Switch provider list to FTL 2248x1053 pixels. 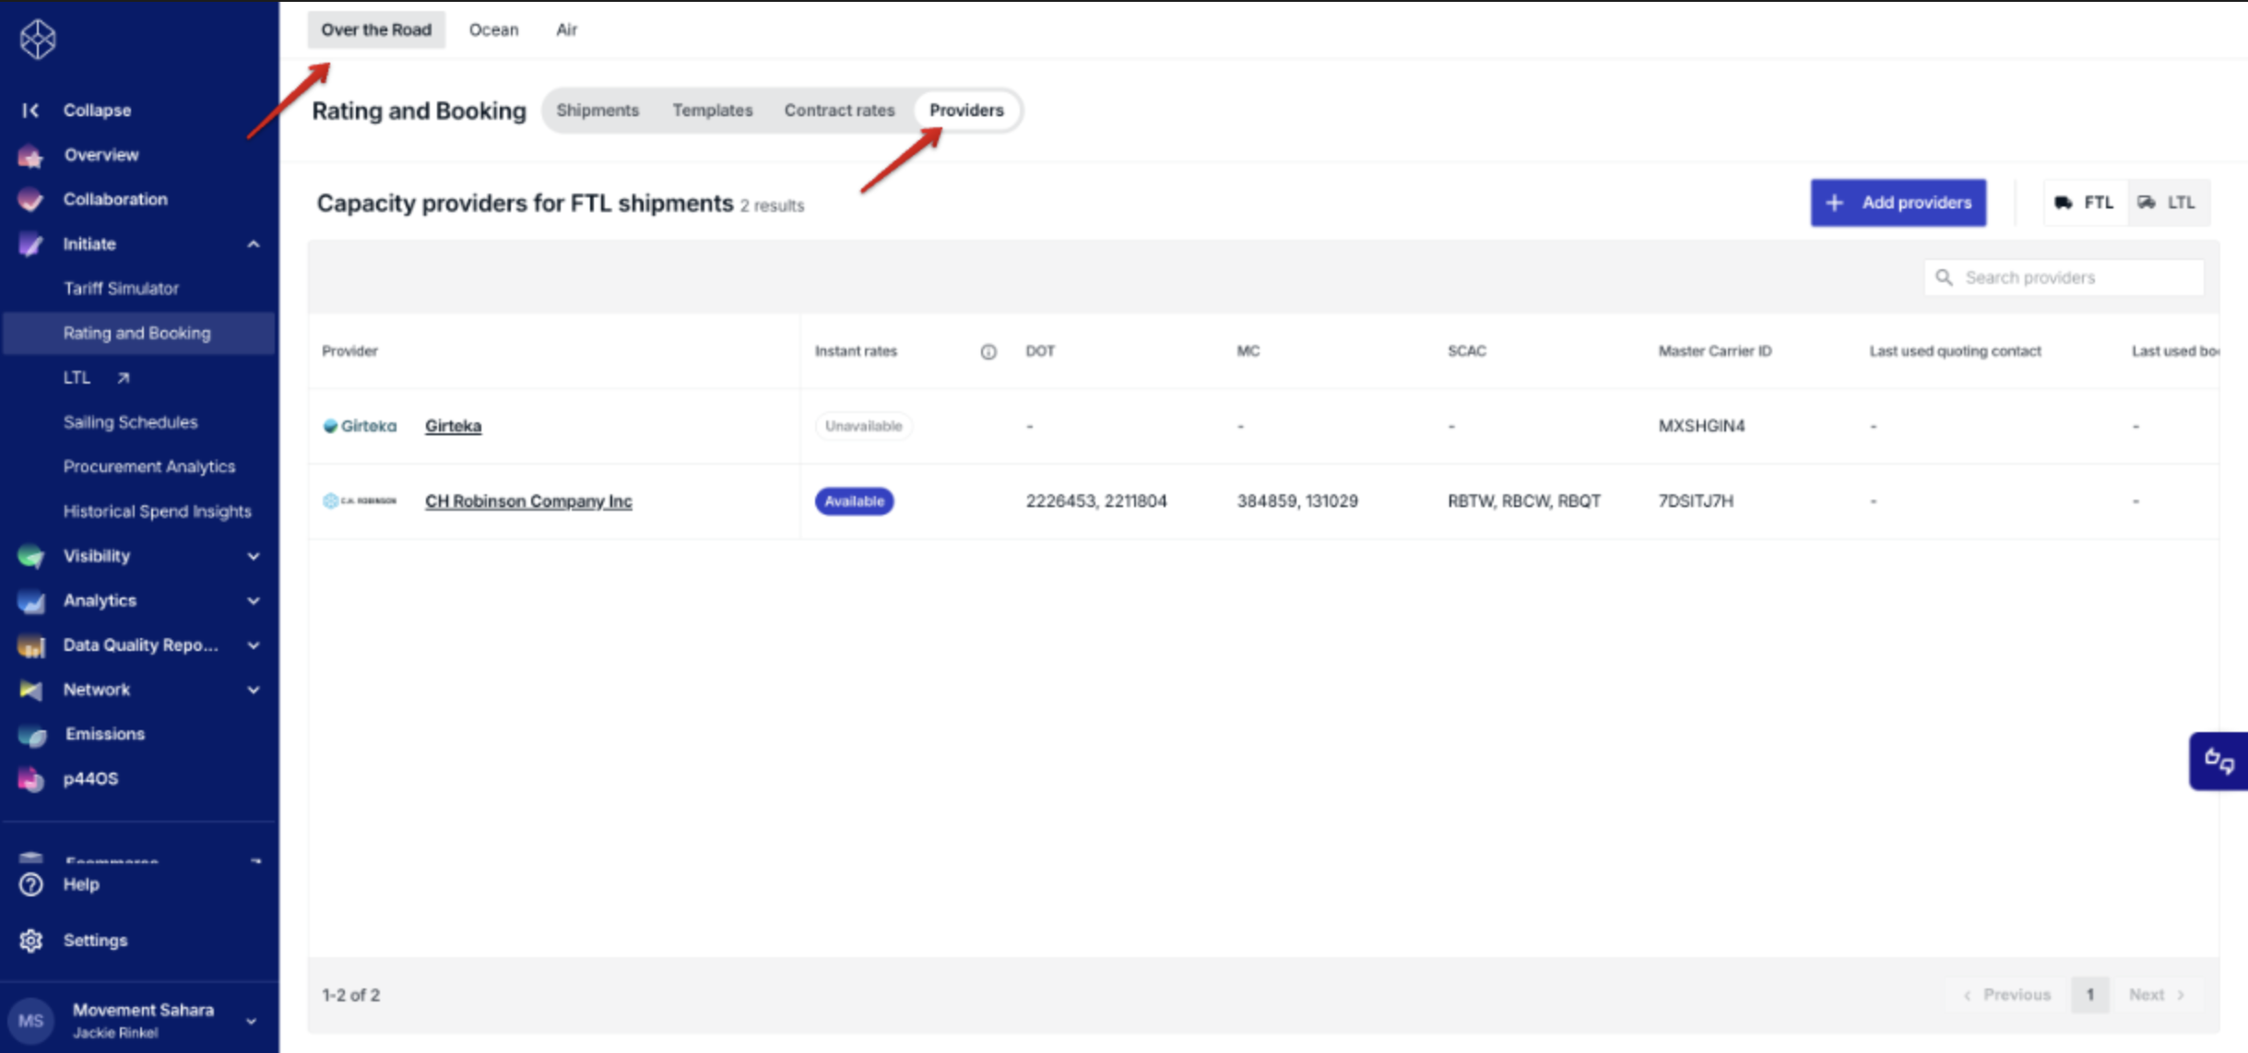[x=2086, y=203]
